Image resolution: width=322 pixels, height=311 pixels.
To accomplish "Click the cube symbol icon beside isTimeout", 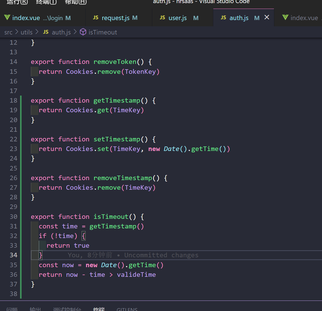I will [83, 32].
